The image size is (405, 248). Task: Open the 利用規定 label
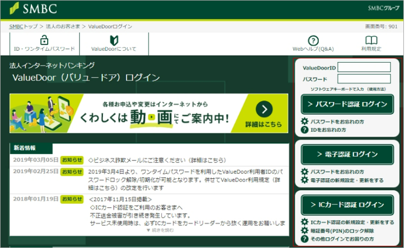[371, 49]
